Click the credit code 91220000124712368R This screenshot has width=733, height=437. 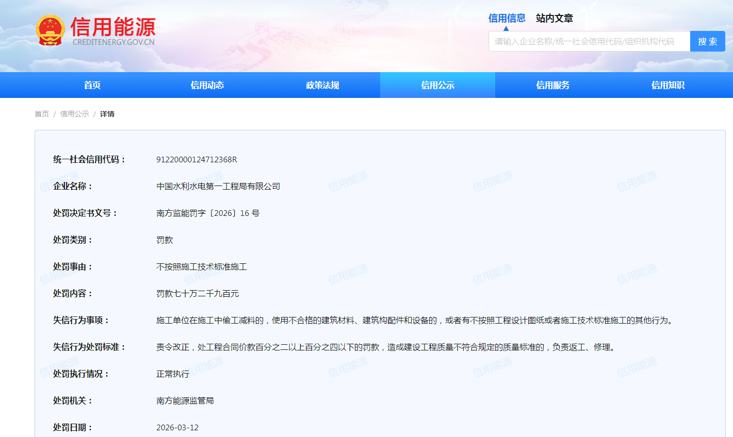click(x=197, y=160)
